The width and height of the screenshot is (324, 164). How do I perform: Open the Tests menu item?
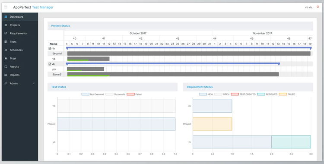pos(20,42)
